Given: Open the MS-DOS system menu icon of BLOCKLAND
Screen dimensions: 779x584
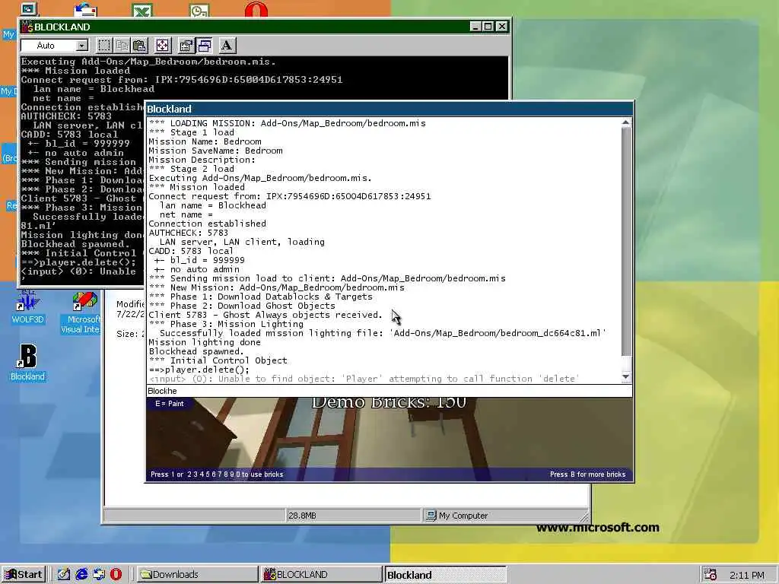Looking at the screenshot, I should (27, 27).
